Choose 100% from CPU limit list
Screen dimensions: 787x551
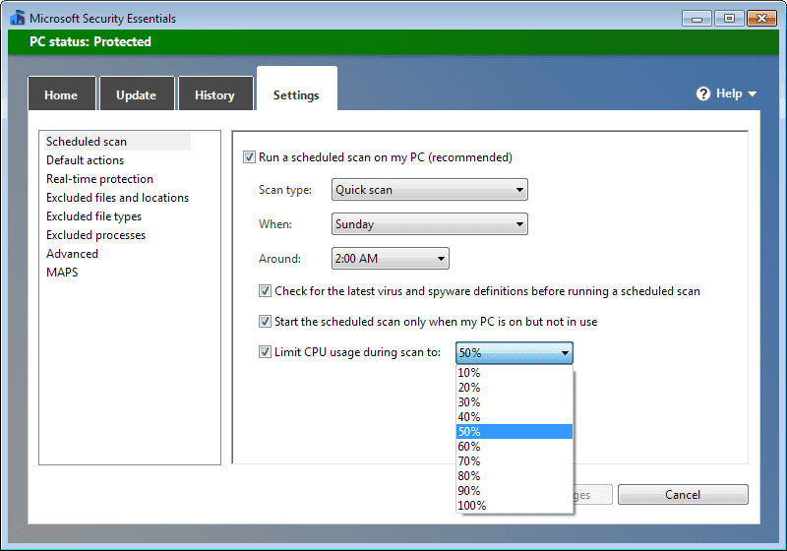coord(514,506)
